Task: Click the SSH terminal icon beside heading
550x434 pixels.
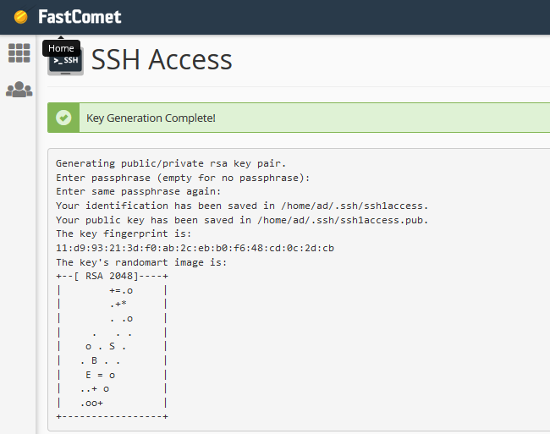Action: [65, 61]
